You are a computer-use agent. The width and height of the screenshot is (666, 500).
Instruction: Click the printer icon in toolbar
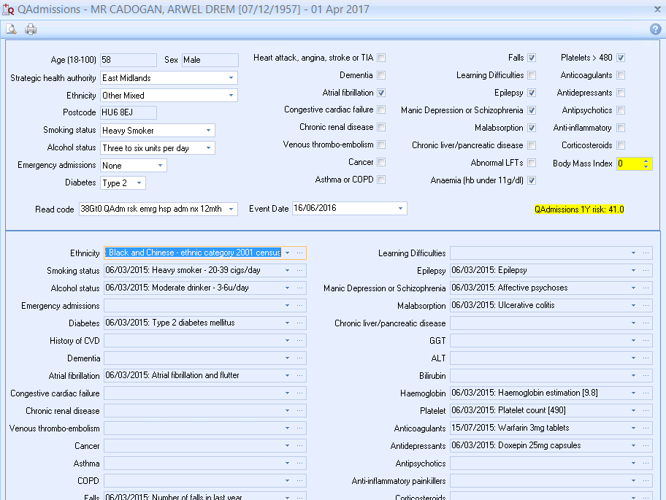31,29
